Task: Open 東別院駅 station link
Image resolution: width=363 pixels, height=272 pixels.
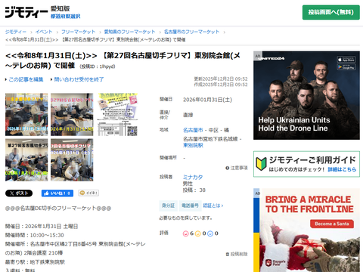Action: (x=193, y=145)
